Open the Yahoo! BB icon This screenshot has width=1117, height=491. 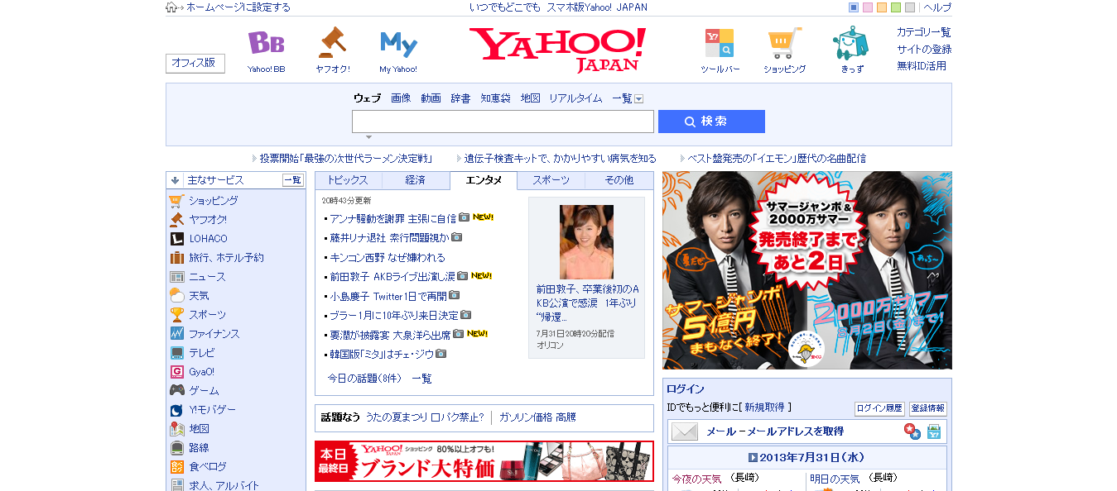pos(266,43)
